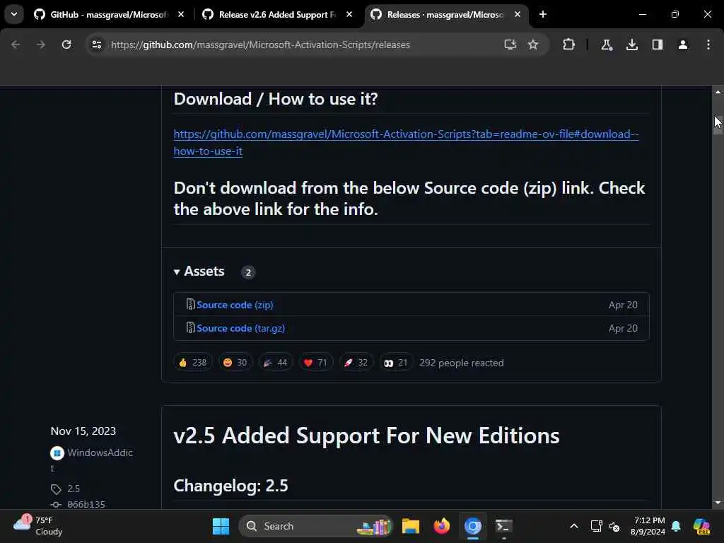Viewport: 724px width, 543px height.
Task: Open the browser Downloads icon
Action: click(632, 45)
